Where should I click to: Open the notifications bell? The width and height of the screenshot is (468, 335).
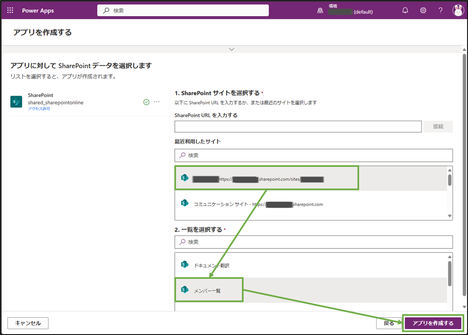(x=405, y=10)
